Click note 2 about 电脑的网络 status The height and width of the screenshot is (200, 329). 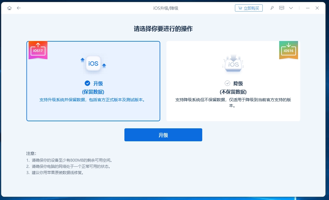pos(69,166)
